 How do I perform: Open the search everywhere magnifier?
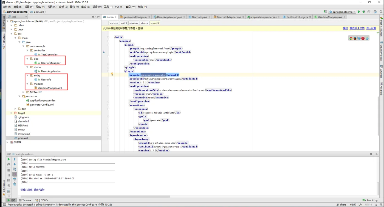[x=381, y=12]
